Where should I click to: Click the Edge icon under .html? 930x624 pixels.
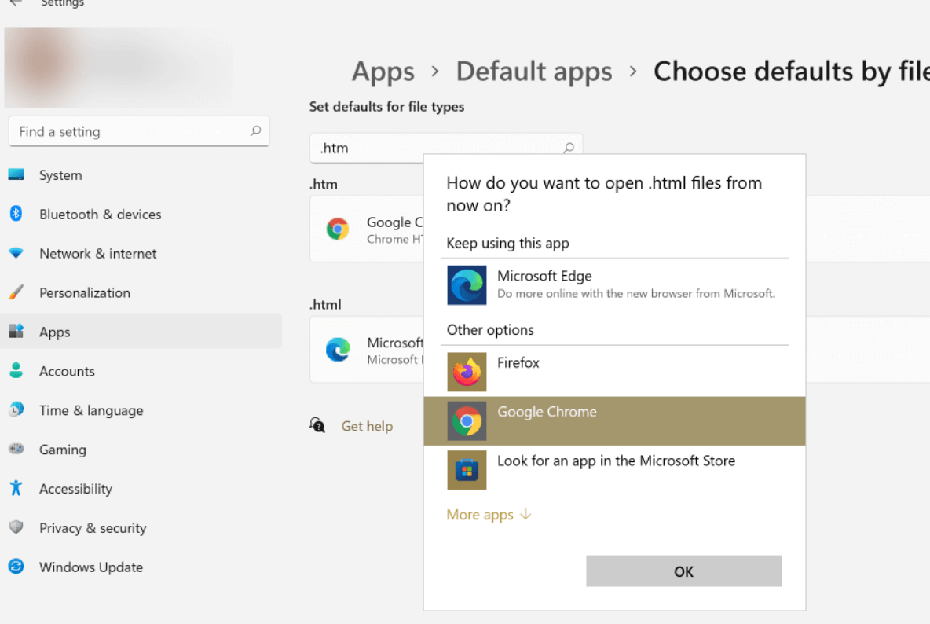coord(338,350)
